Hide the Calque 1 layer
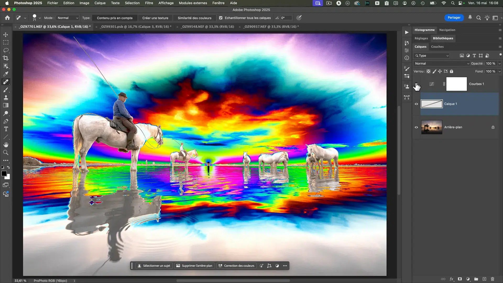The image size is (503, 283). point(416,104)
